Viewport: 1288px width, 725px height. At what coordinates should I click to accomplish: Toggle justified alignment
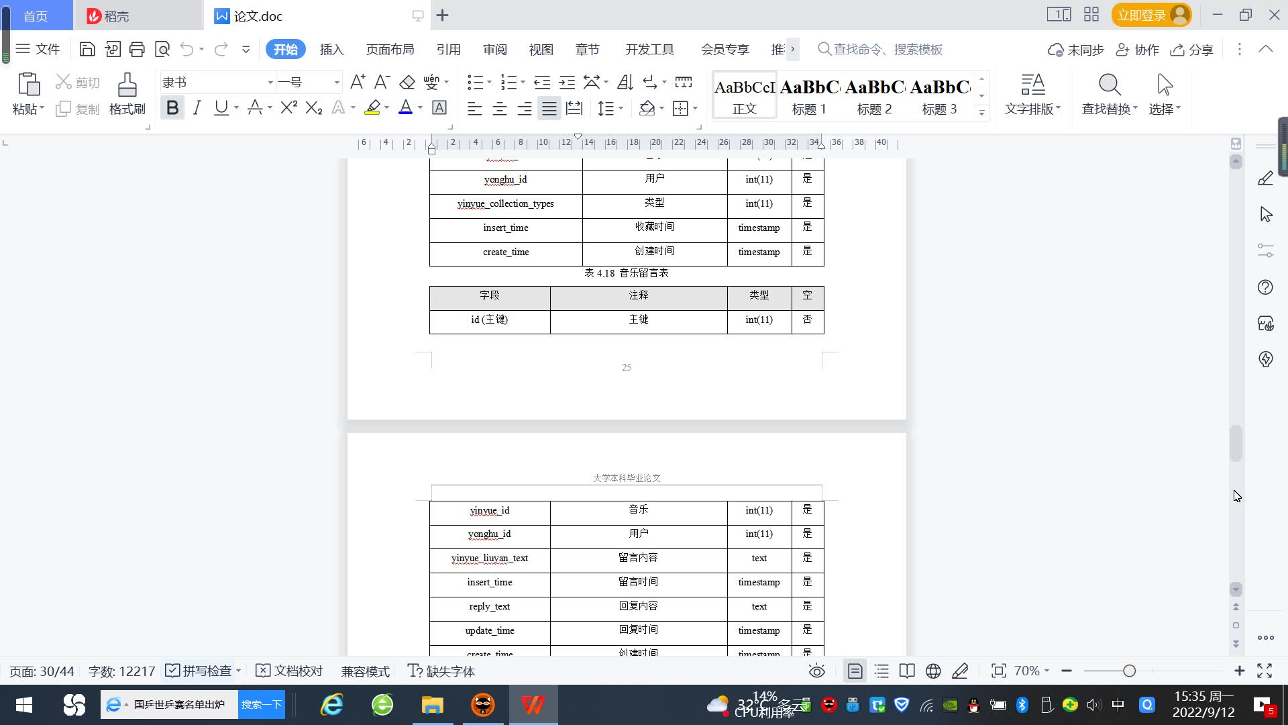coord(549,108)
